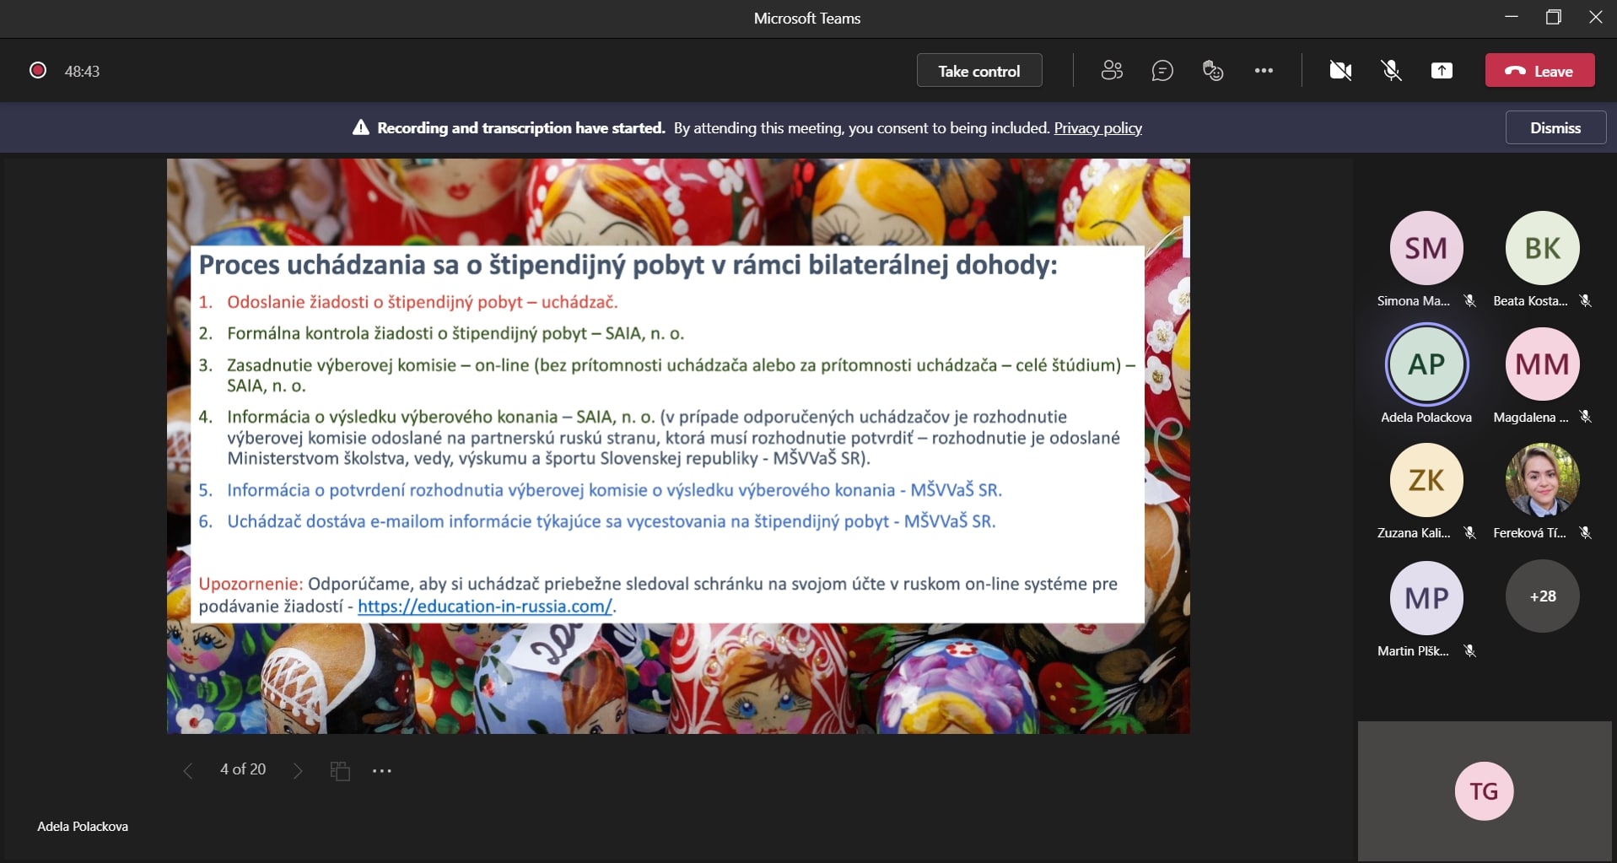
Task: Click muted mic icon beside Magdalena
Action: pyautogui.click(x=1586, y=417)
